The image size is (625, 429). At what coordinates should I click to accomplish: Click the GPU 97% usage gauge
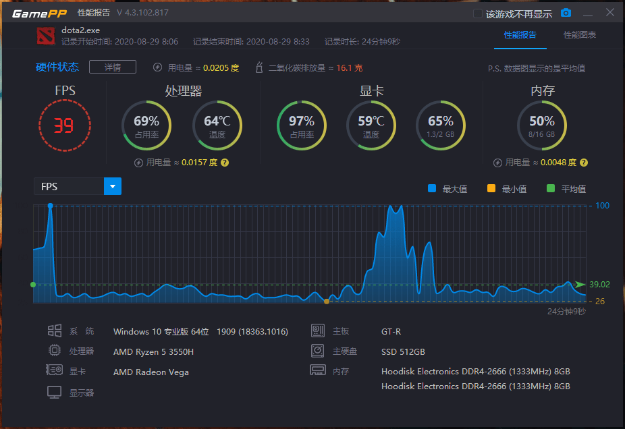pos(302,125)
